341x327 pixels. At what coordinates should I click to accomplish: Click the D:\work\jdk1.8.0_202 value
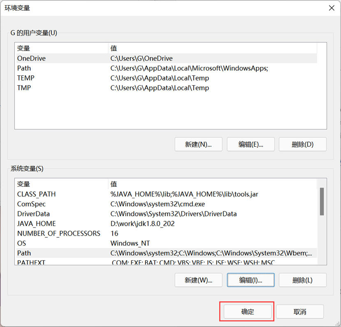(x=142, y=223)
